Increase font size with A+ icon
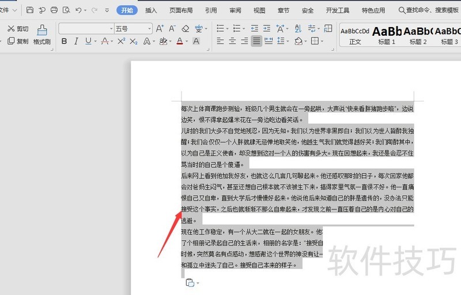 coord(160,28)
